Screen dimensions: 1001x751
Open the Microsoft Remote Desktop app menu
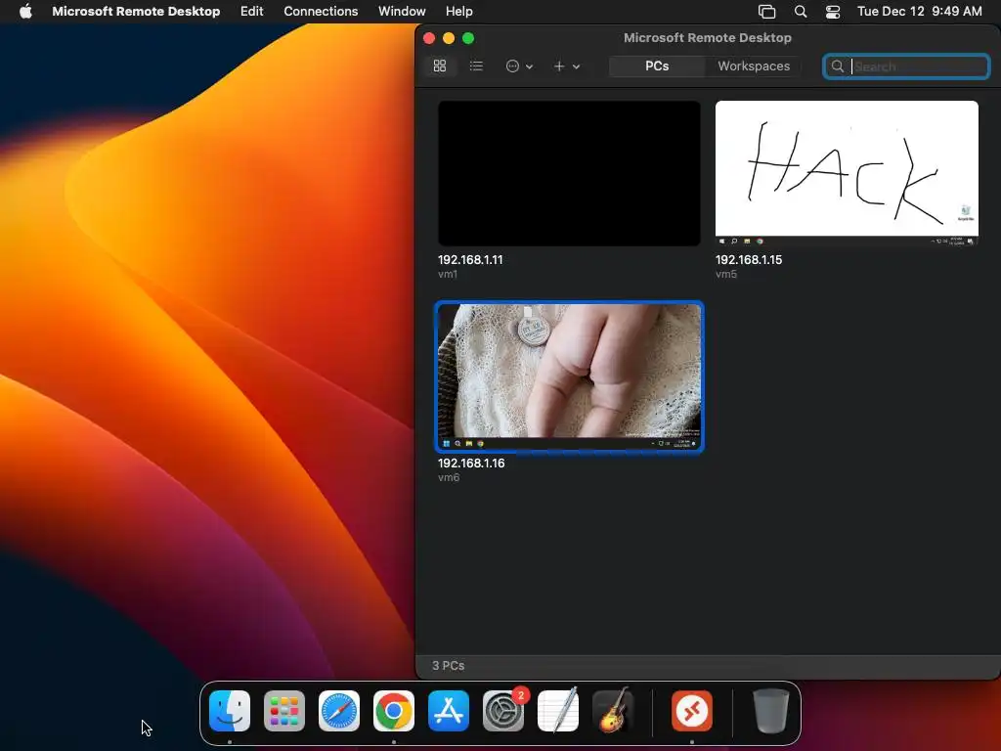tap(136, 11)
